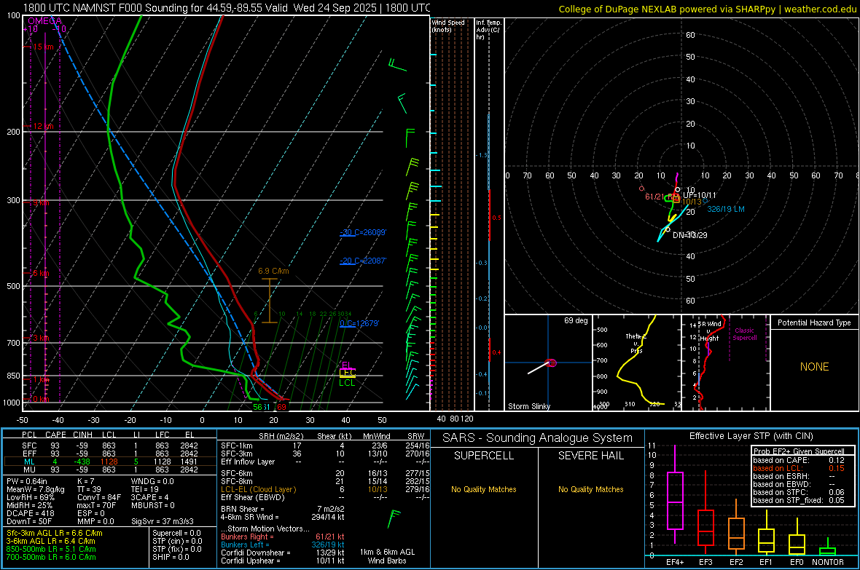860x570 pixels.
Task: Click the Corfidi Downshear vector line
Action: [283, 553]
